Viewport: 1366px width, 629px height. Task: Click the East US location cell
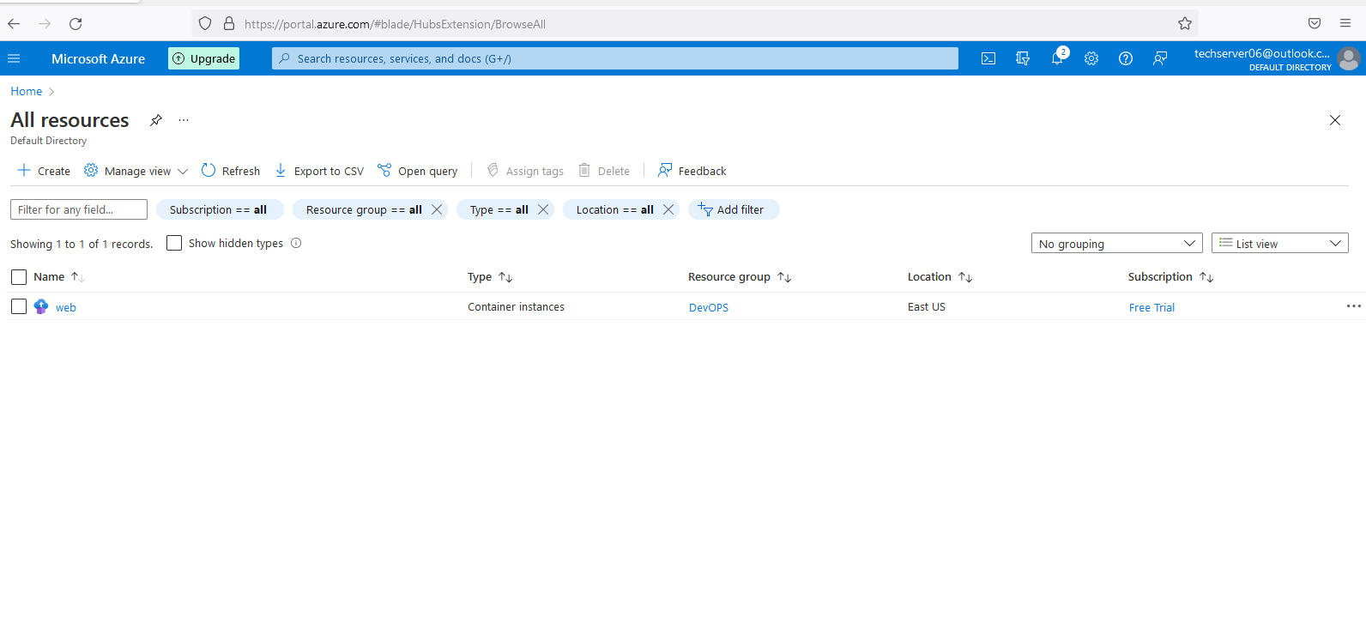(927, 306)
